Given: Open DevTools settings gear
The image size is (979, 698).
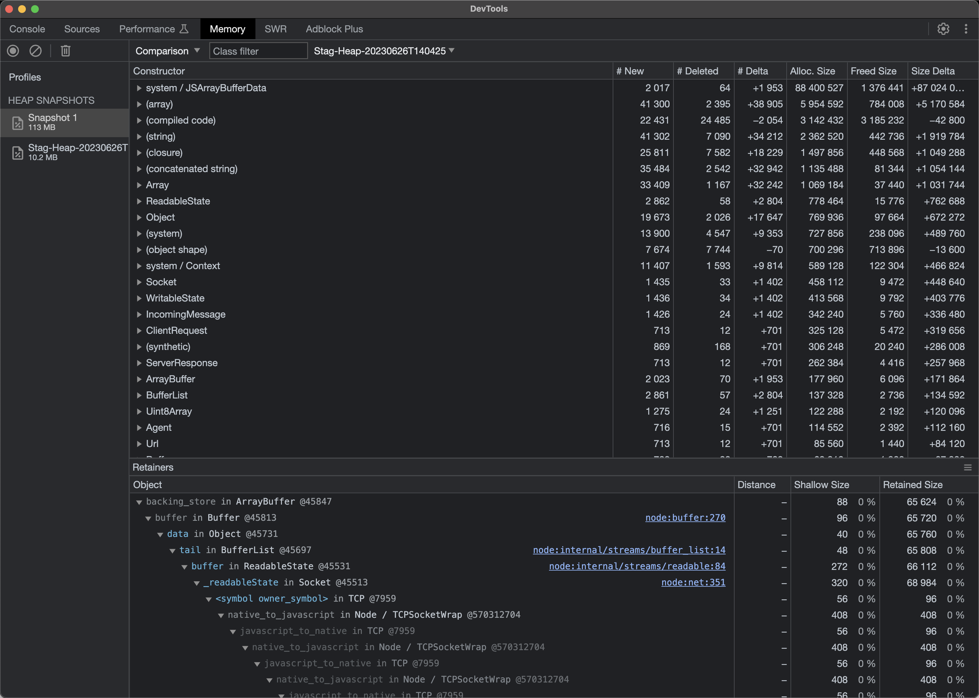Looking at the screenshot, I should (943, 29).
